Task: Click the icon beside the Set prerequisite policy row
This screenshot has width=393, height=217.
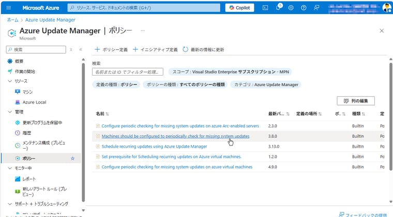Action: [98, 157]
